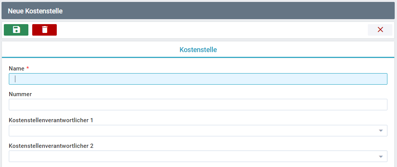Click the blue underline beneath the Kostenstelle tab

[198, 57]
